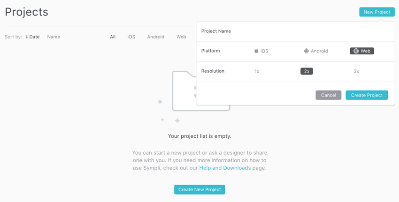Set resolution to 3x
399x202 pixels.
[356, 71]
